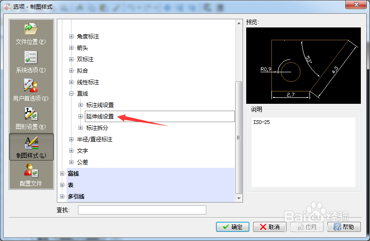Select the 制图样式 (Drafting Styles) section
370x241 pixels.
click(31, 147)
